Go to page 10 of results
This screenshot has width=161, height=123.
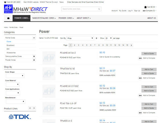point(107,45)
